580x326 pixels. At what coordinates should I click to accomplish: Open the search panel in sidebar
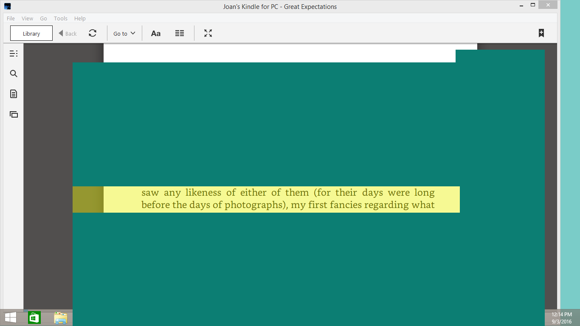coord(13,73)
